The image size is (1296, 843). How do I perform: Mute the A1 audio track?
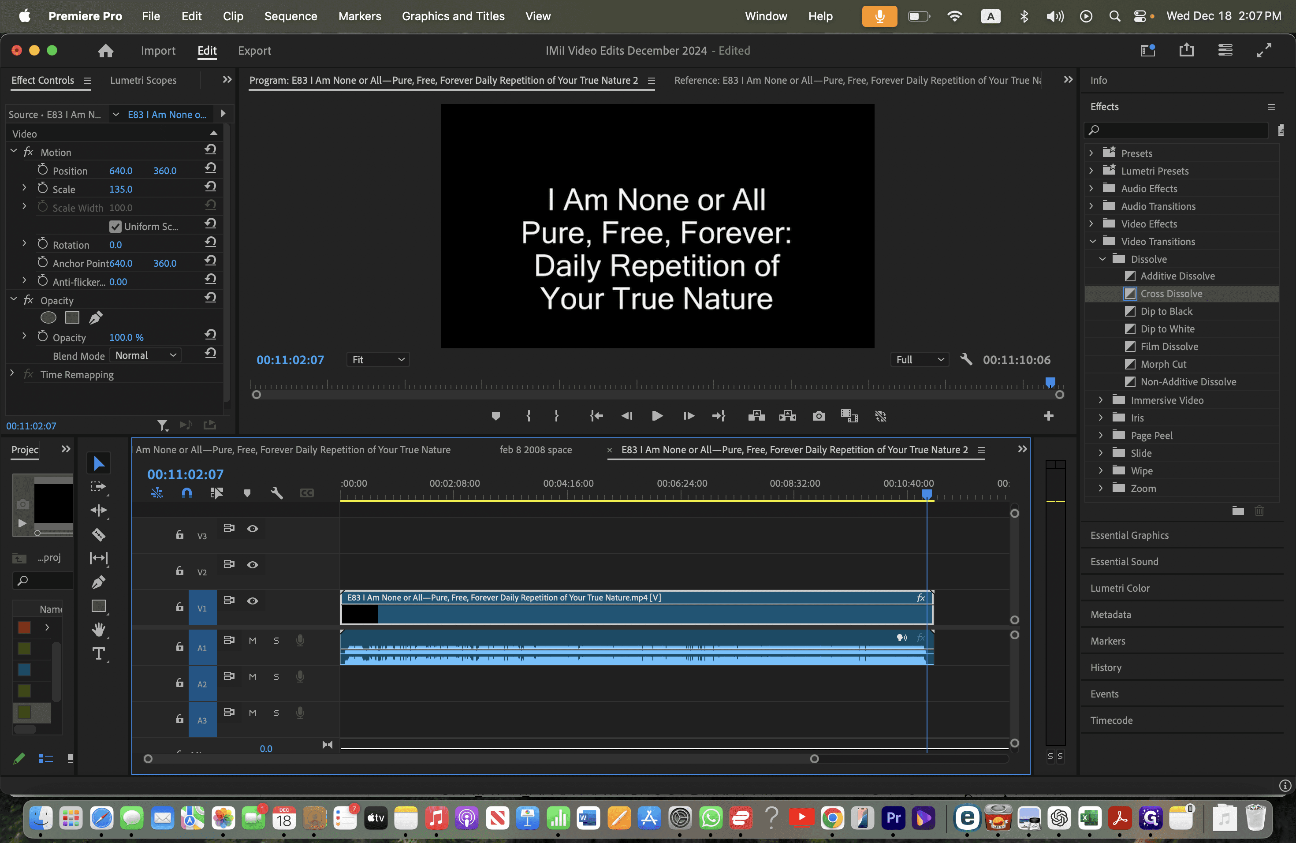[x=253, y=641]
